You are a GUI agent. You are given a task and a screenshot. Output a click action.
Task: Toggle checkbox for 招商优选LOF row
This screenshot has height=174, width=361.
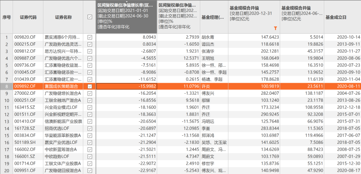[90, 128]
